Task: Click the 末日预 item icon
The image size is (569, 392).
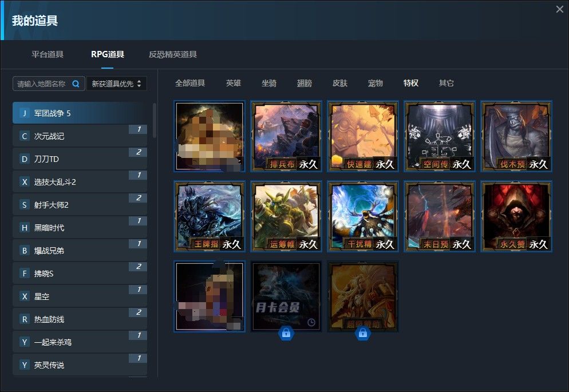Action: [440, 216]
